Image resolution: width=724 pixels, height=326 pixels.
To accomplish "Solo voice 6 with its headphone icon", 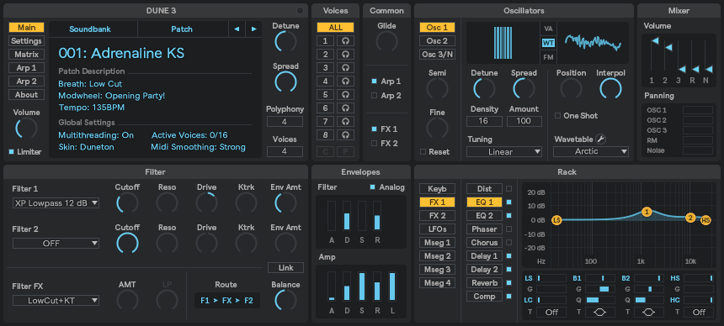I will 345,108.
